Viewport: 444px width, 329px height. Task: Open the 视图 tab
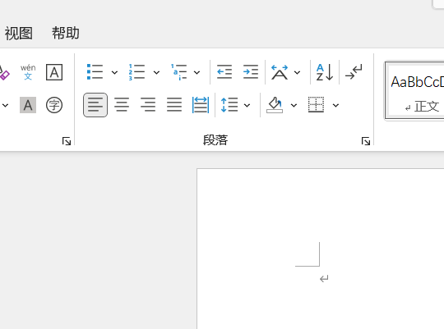pos(18,34)
